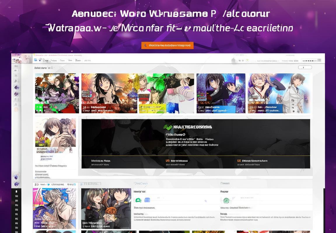Open the blue-purple banner with the girl in a hat
336x233 pixels.
[x=221, y=93]
